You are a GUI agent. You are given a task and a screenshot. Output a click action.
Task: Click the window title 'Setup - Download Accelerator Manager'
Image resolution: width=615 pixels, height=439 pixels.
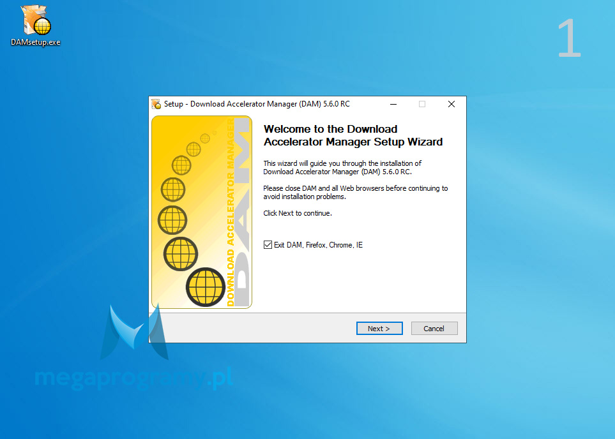(257, 104)
